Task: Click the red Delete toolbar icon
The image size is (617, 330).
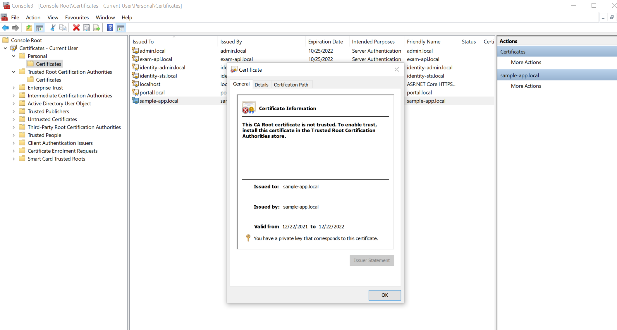Action: click(76, 28)
